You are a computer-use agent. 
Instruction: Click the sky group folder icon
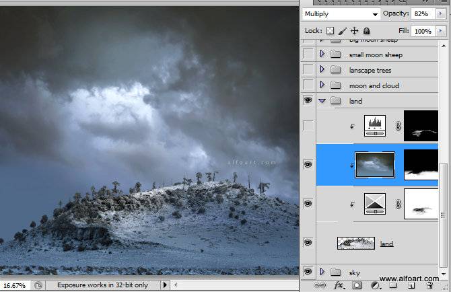(336, 272)
